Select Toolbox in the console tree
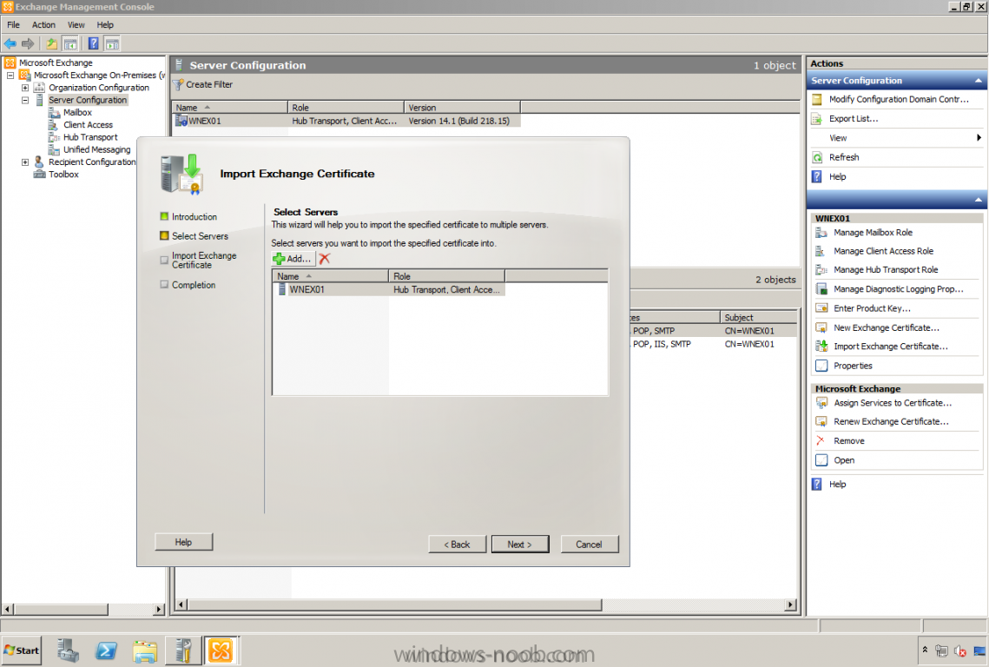This screenshot has width=989, height=667. pos(63,175)
